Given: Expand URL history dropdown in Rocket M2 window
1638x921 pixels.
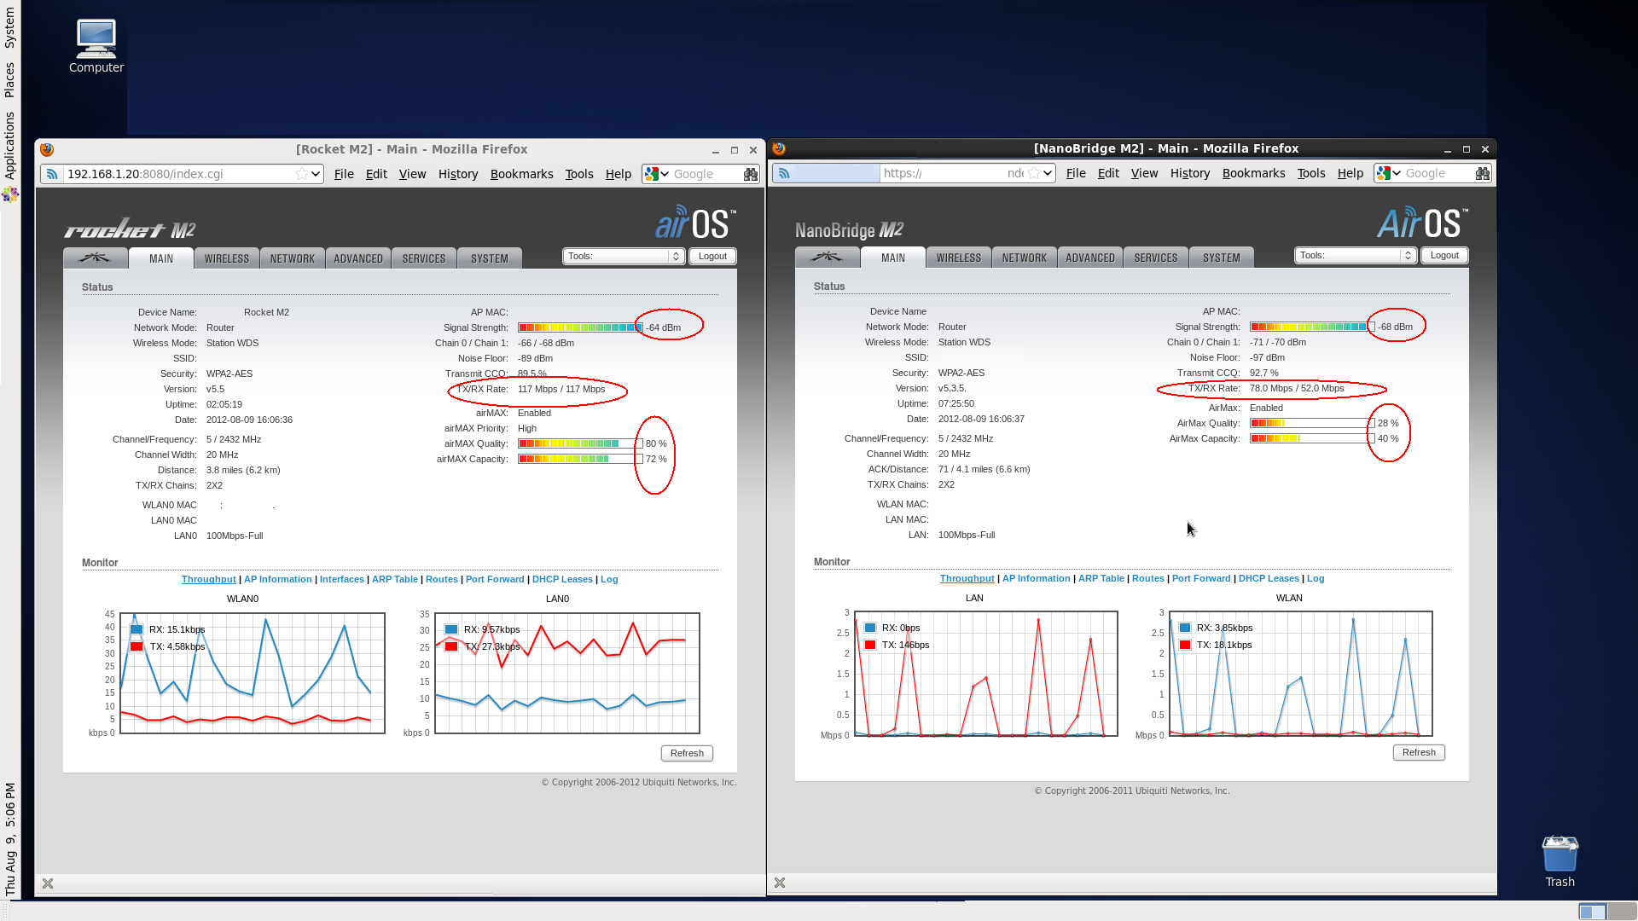Looking at the screenshot, I should coord(316,174).
